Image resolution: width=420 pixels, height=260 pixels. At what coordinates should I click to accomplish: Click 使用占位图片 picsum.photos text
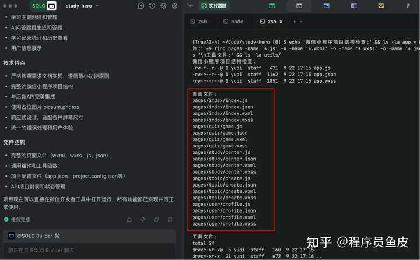coord(45,107)
